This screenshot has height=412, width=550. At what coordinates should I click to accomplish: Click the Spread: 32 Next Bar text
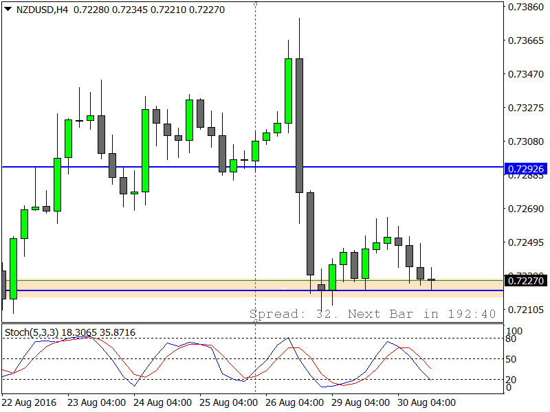373,314
